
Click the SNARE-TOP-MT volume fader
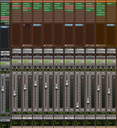77,105
